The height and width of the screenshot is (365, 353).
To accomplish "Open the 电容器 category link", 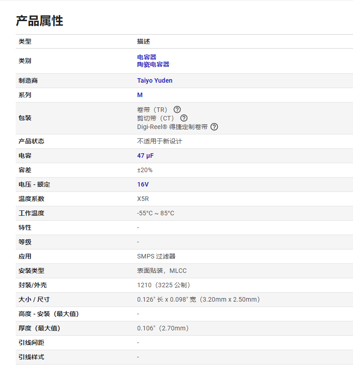I will [147, 57].
